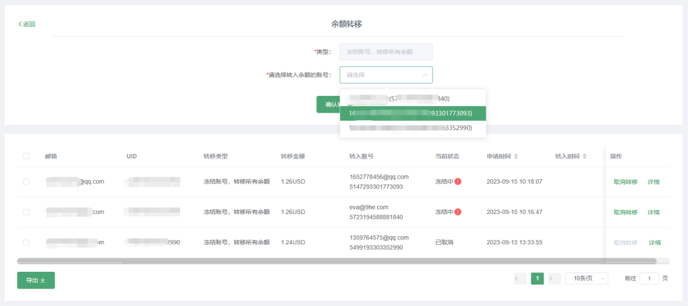Click the 前往 page number input field
Viewport: 688px width, 306px height.
[649, 278]
